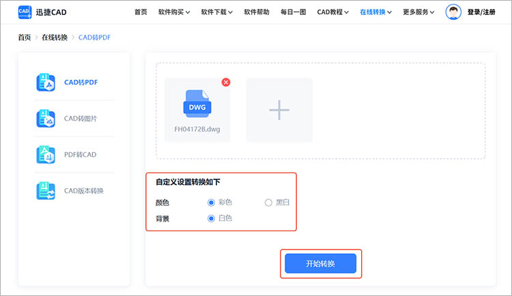Open 首页 in top navigation
The height and width of the screenshot is (296, 512).
click(141, 12)
